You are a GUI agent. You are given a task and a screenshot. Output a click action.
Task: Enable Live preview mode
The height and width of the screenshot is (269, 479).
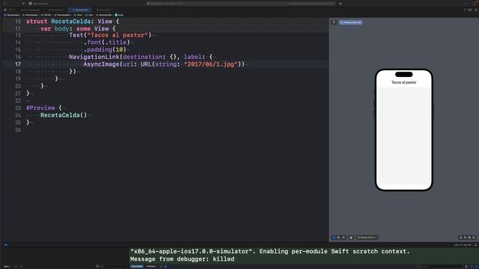coord(334,238)
